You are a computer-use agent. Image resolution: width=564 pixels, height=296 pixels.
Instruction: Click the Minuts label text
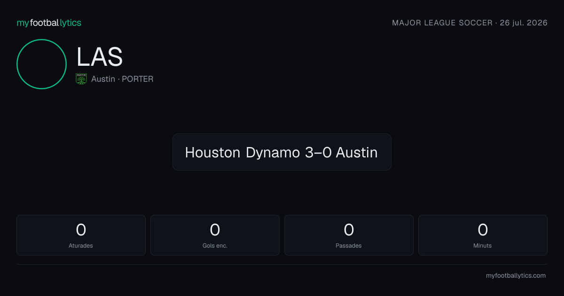click(483, 246)
